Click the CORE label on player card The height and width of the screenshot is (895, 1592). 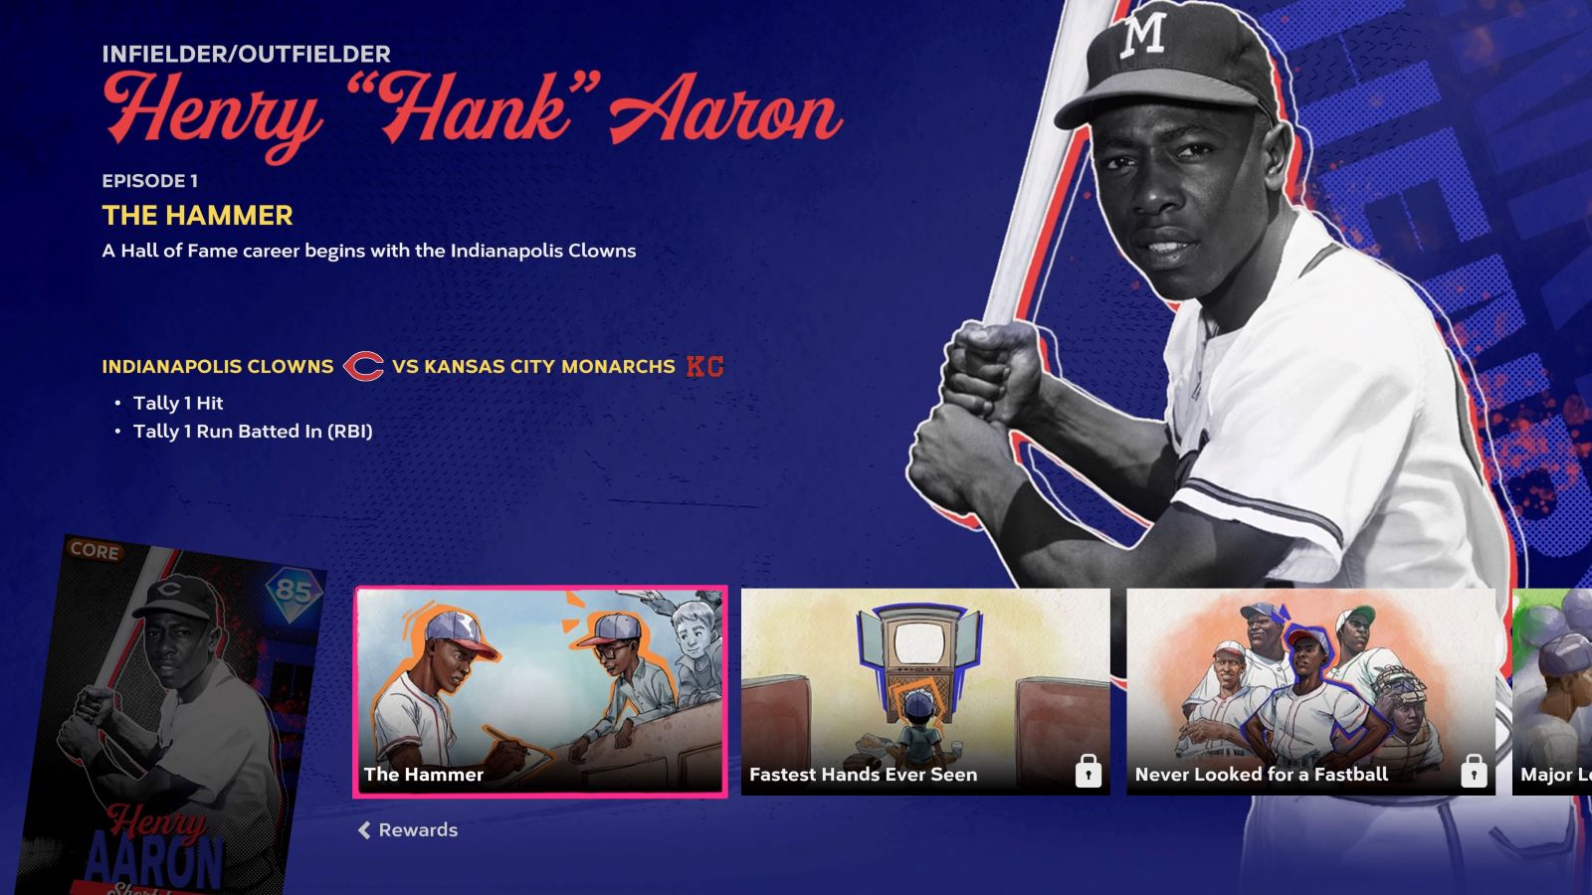[95, 550]
